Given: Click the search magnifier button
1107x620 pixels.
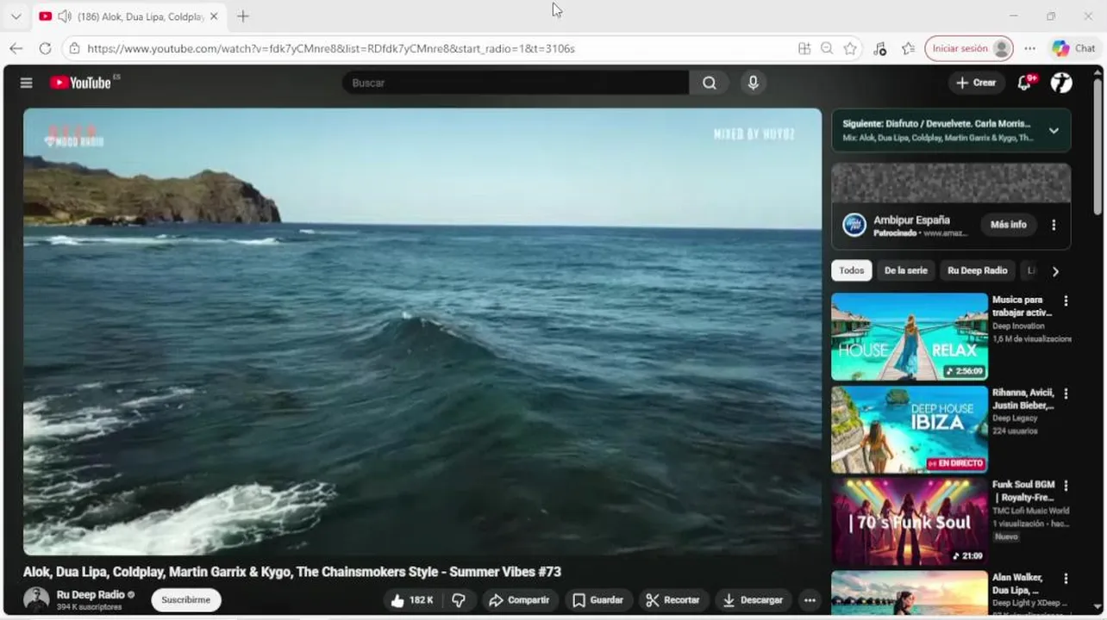Looking at the screenshot, I should click(x=709, y=83).
